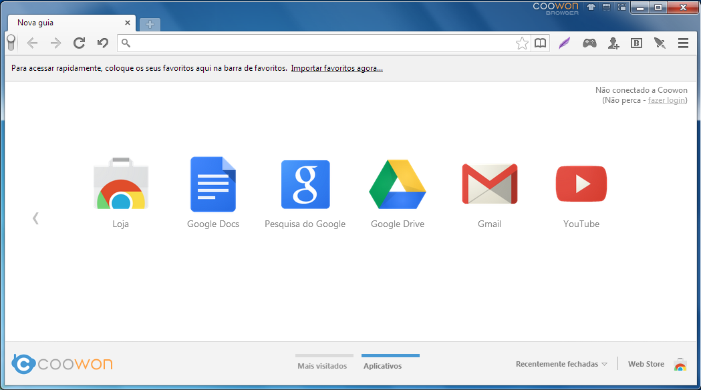This screenshot has width=701, height=390.
Task: Click the undo closed tab arrow icon
Action: point(102,43)
